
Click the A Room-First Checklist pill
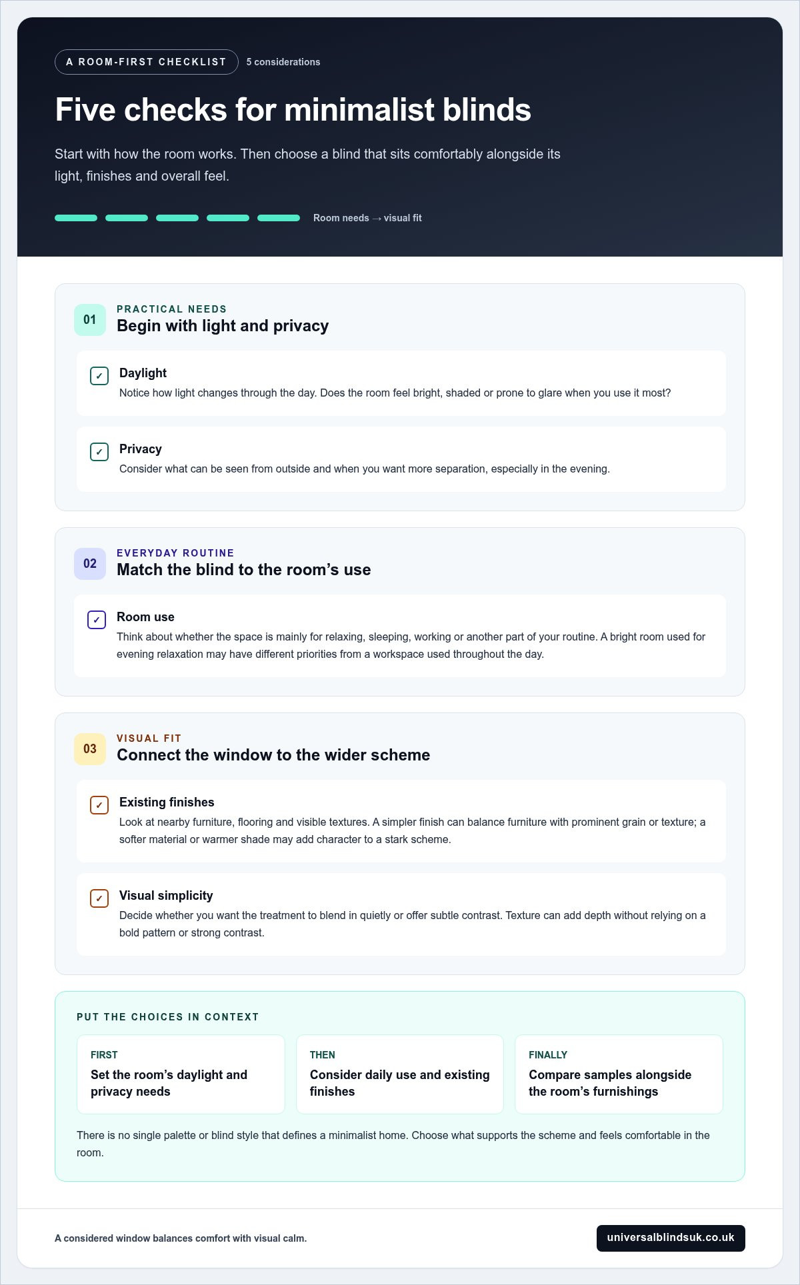147,62
